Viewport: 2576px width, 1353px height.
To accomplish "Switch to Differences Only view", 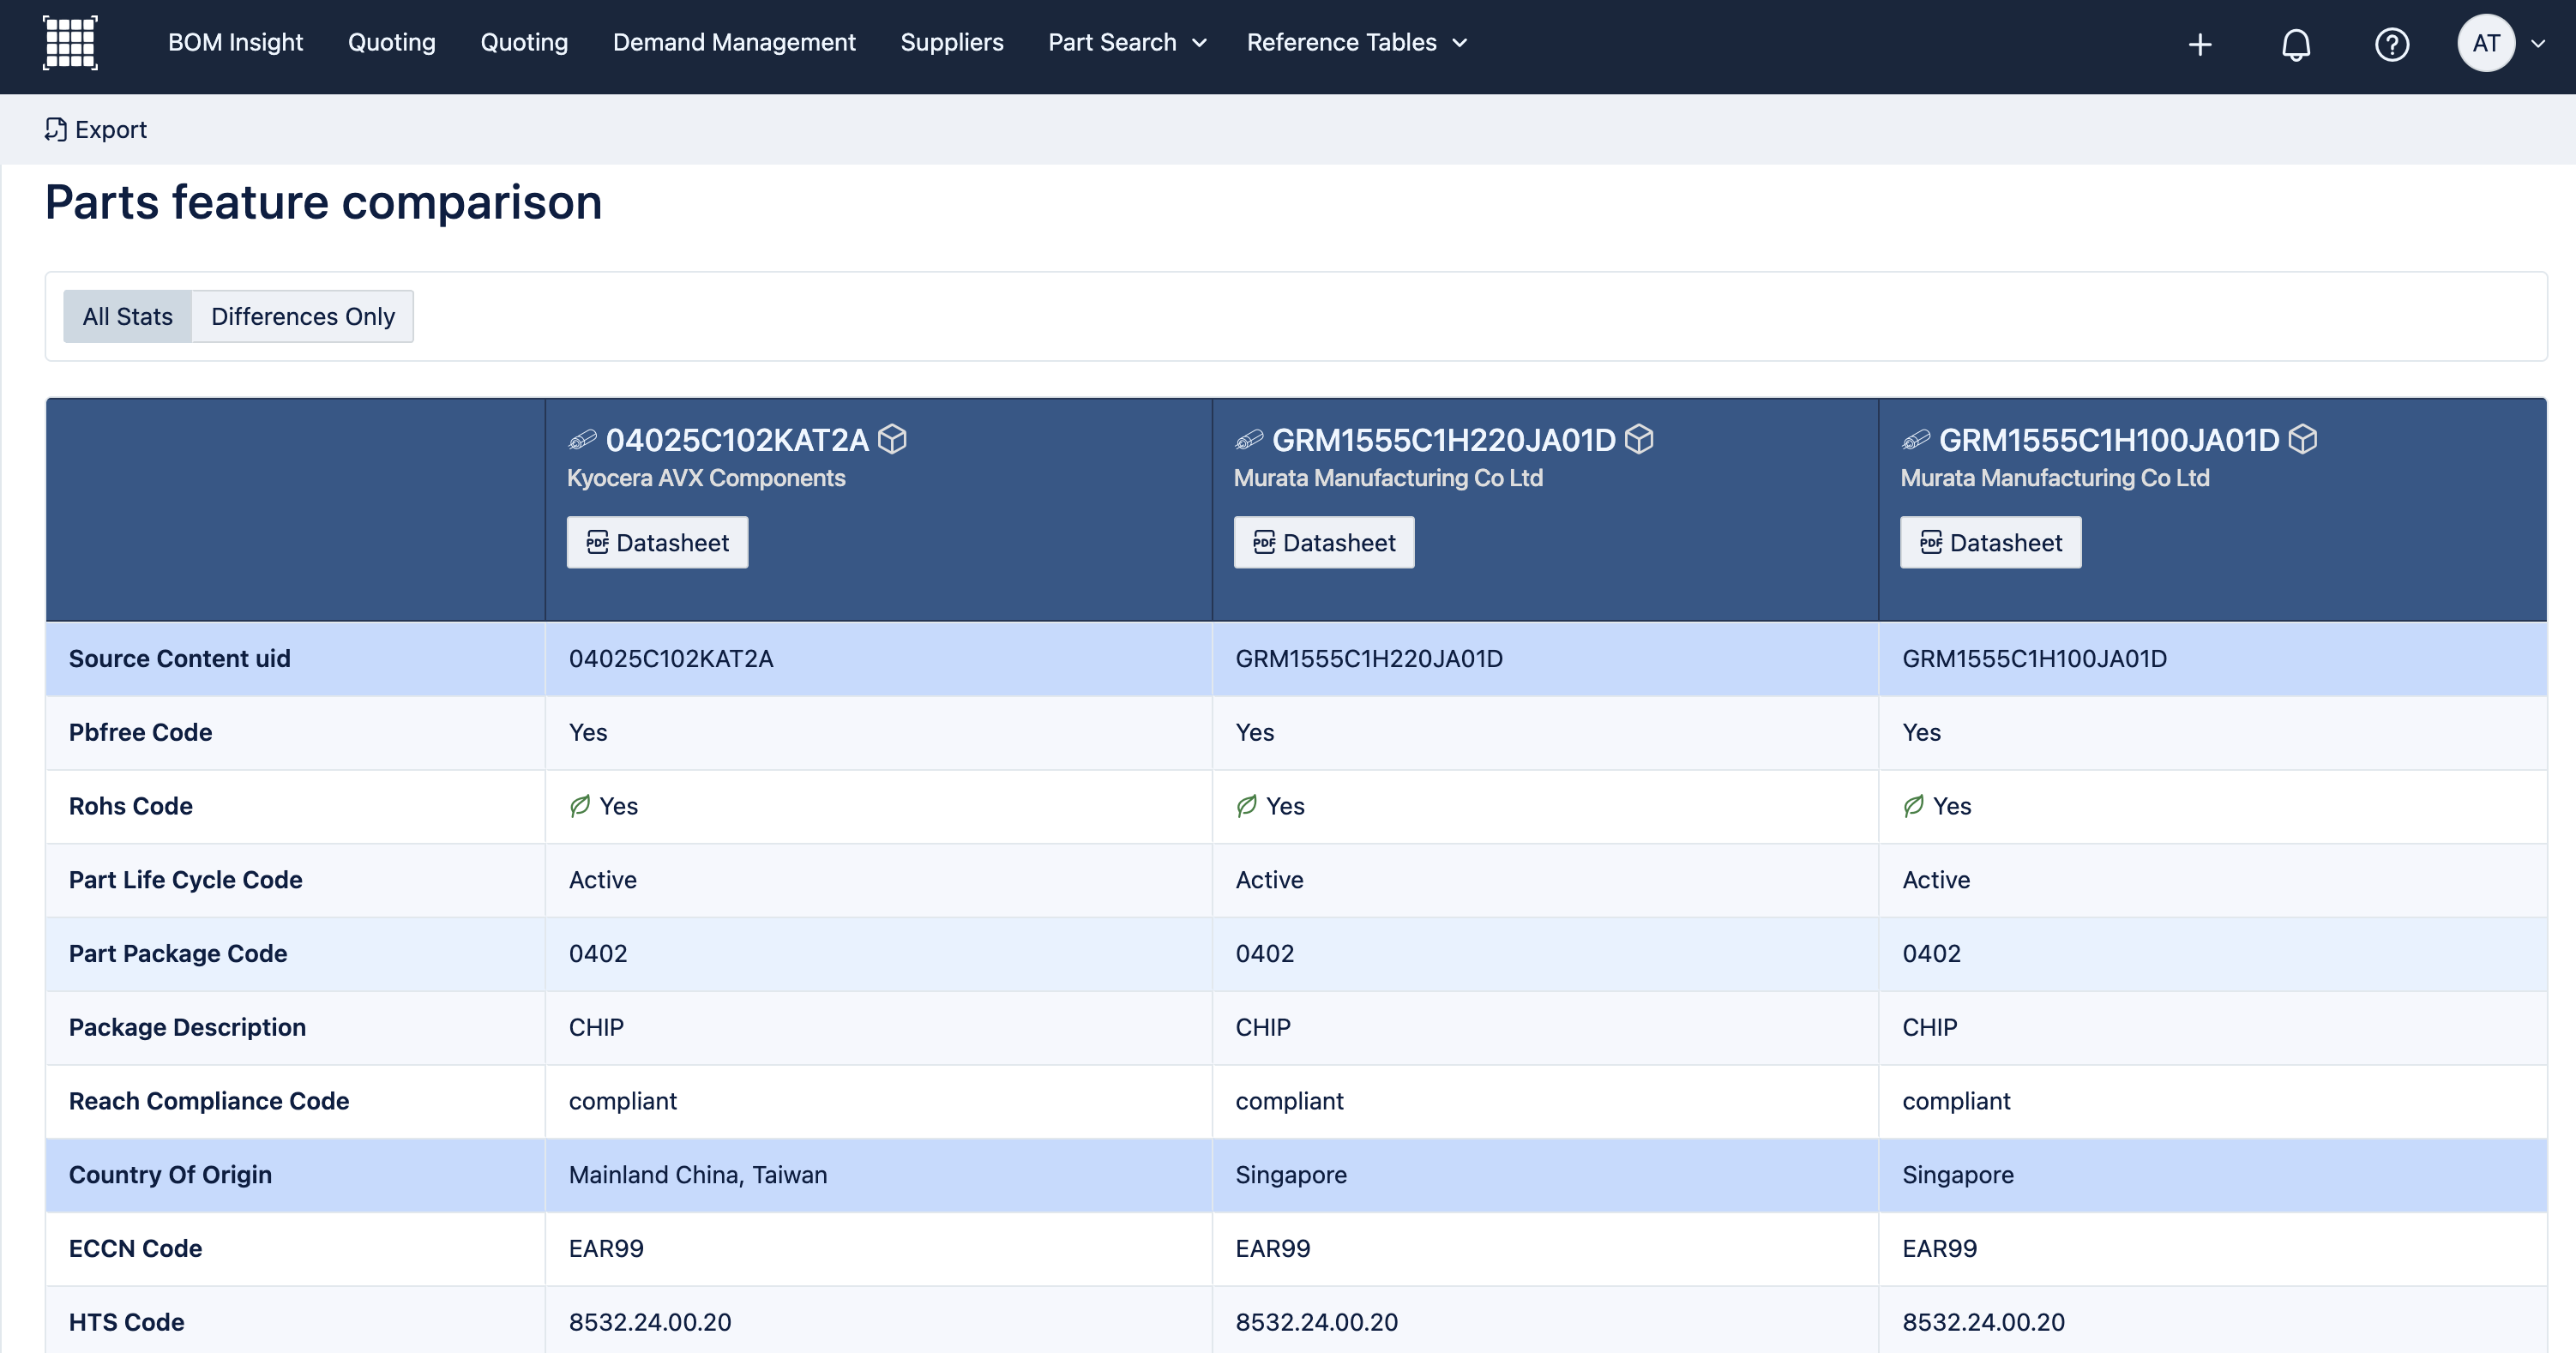I will pyautogui.click(x=302, y=316).
